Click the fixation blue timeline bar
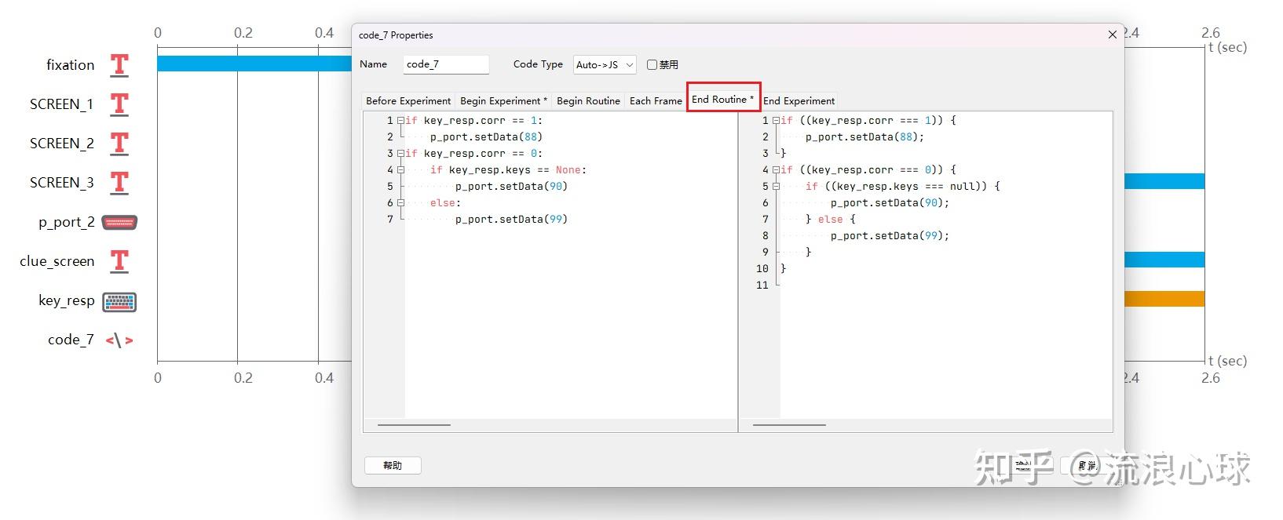Image resolution: width=1283 pixels, height=520 pixels. pos(254,64)
